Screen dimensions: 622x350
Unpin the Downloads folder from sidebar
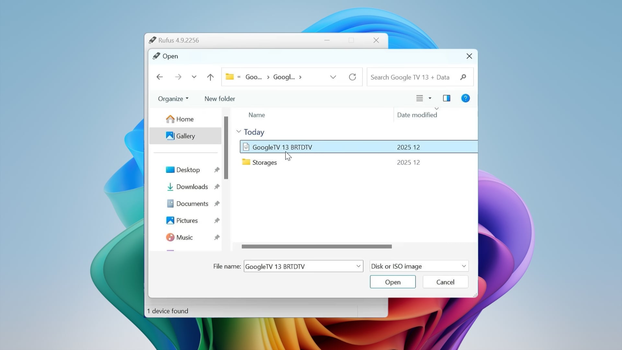[217, 187]
